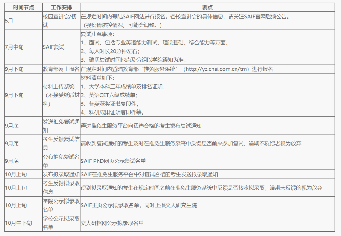Select the 发送推免复试通知 cell
Image resolution: width=341 pixels, height=236 pixels.
(x=61, y=126)
